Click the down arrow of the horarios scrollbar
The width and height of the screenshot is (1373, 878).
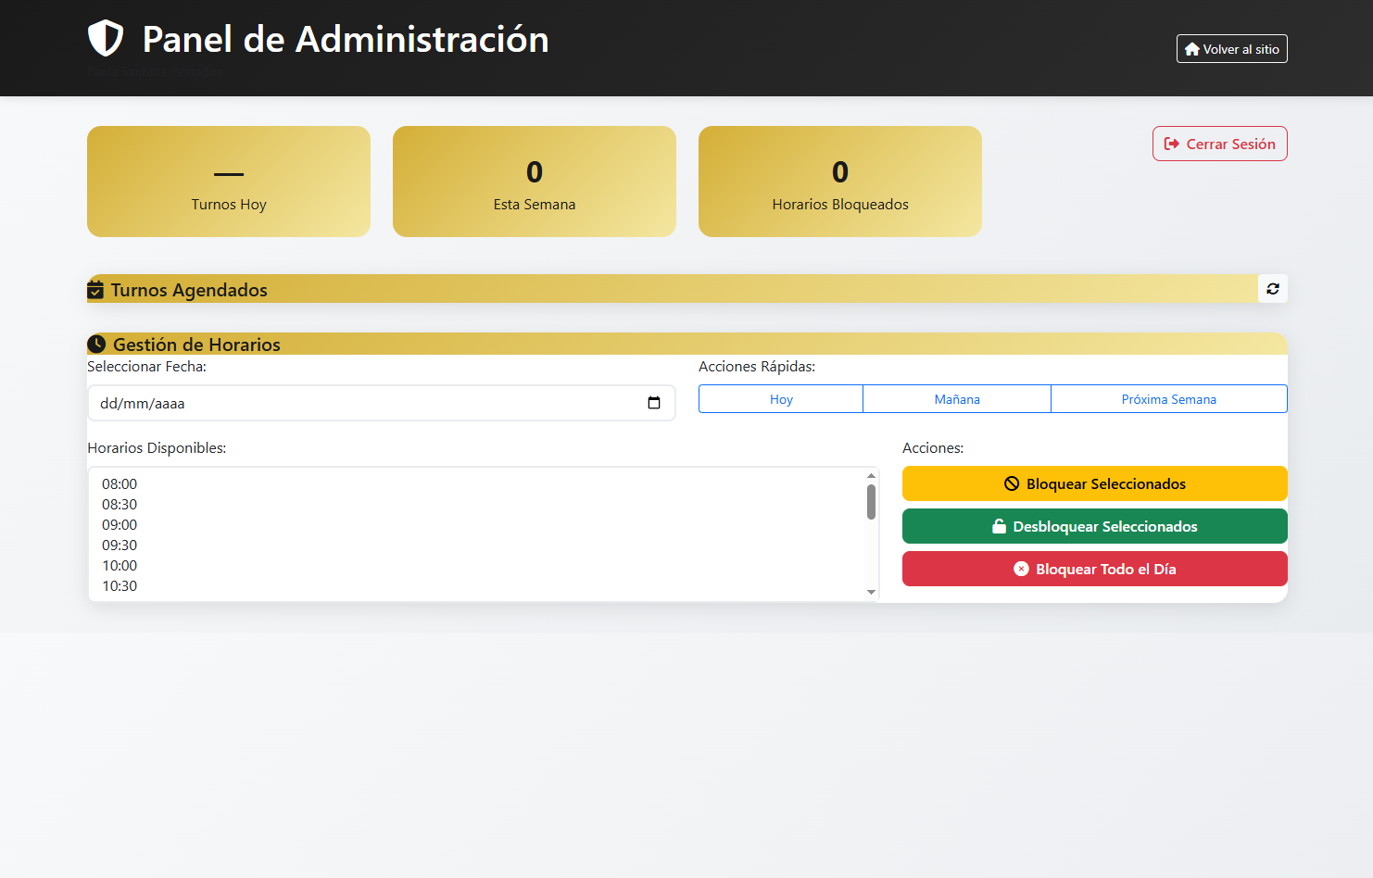[871, 592]
